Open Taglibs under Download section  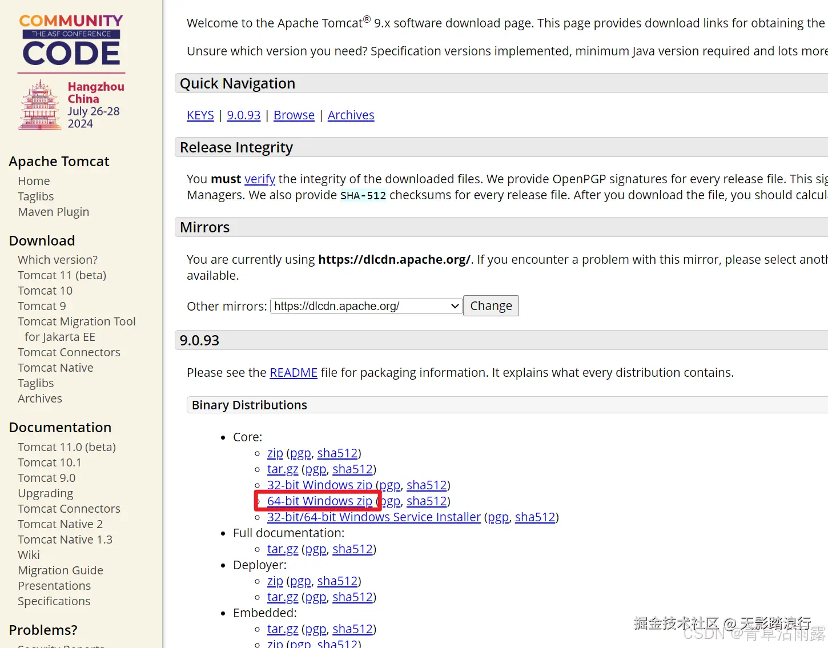(35, 383)
